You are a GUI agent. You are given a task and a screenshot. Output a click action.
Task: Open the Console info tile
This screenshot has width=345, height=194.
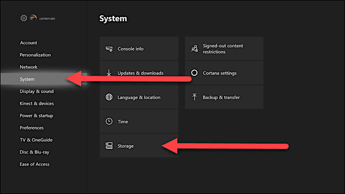coord(139,49)
